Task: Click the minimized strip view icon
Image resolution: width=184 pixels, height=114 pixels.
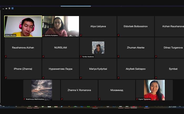Action: [3, 9]
